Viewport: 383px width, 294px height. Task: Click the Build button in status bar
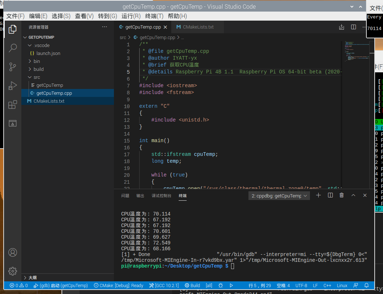pyautogui.click(x=192, y=285)
